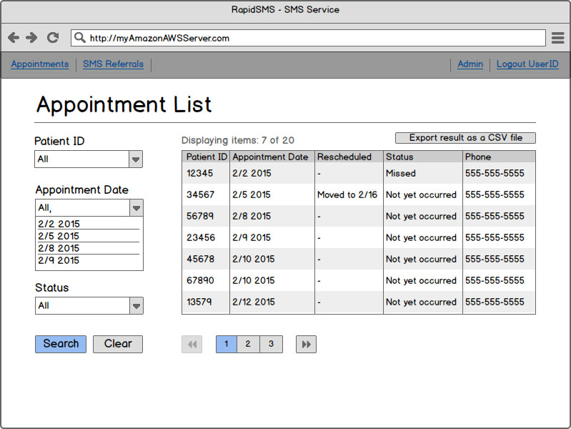The width and height of the screenshot is (571, 429).
Task: Open the Appointments nav link
Action: (40, 64)
